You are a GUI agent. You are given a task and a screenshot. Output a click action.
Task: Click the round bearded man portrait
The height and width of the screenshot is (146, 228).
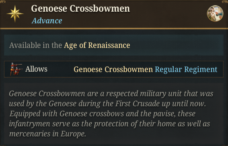pyautogui.click(x=215, y=13)
